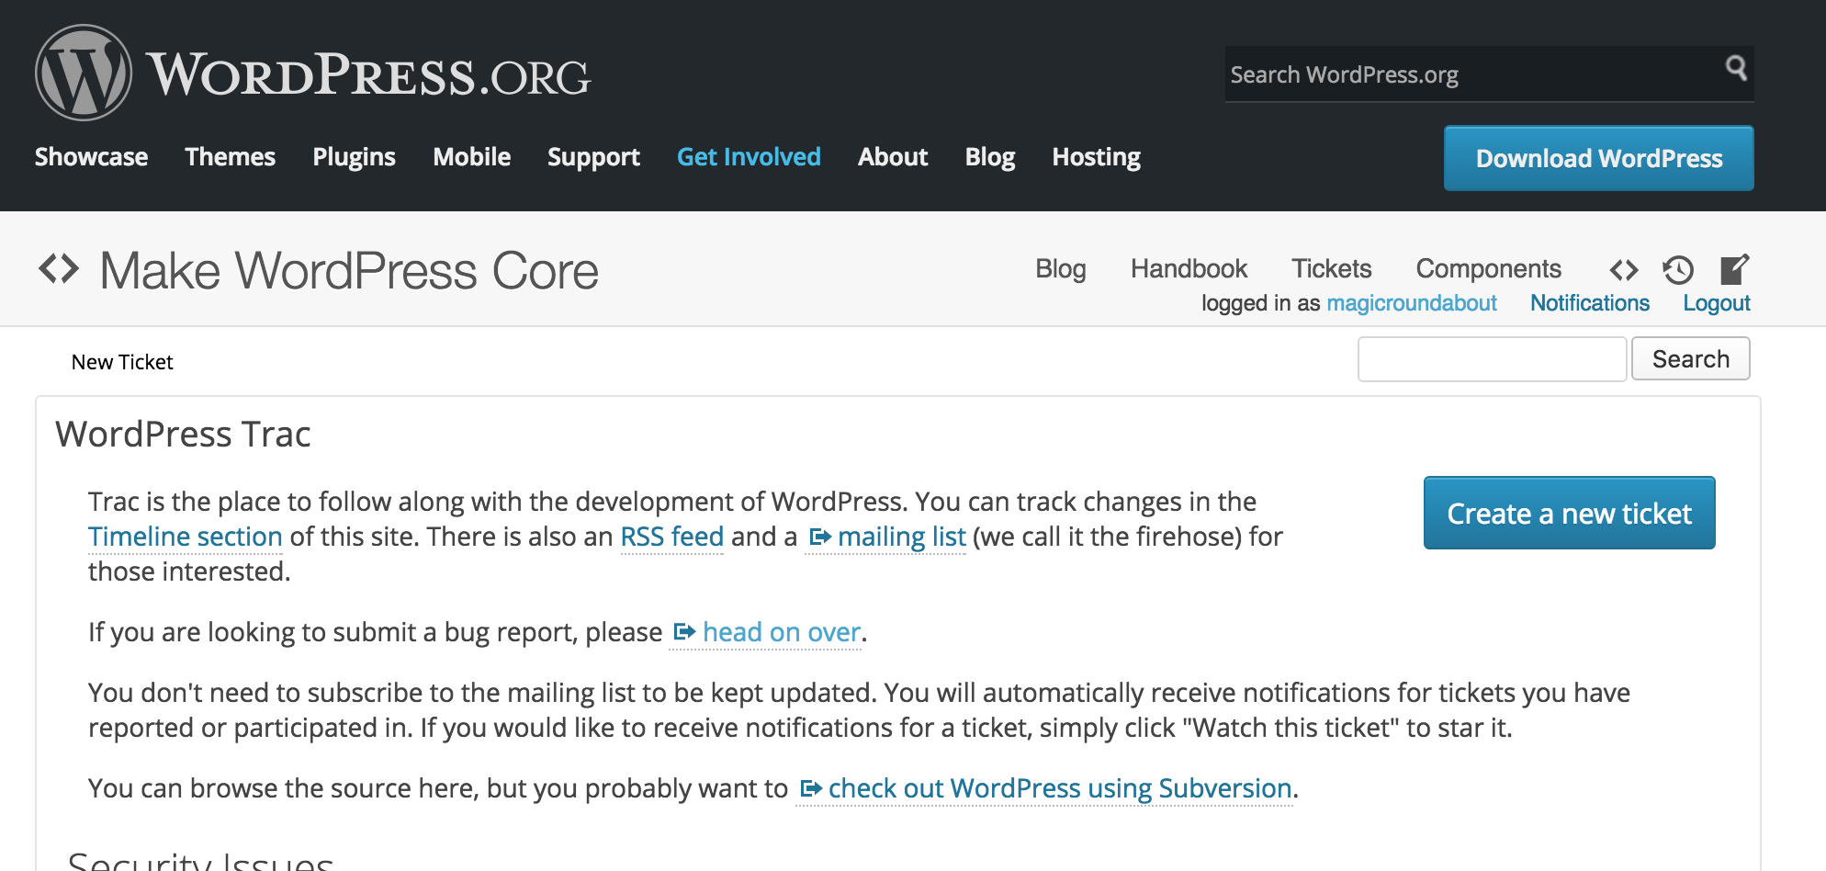Screen dimensions: 1826x871
Task: Open the Themes menu item
Action: click(x=230, y=157)
